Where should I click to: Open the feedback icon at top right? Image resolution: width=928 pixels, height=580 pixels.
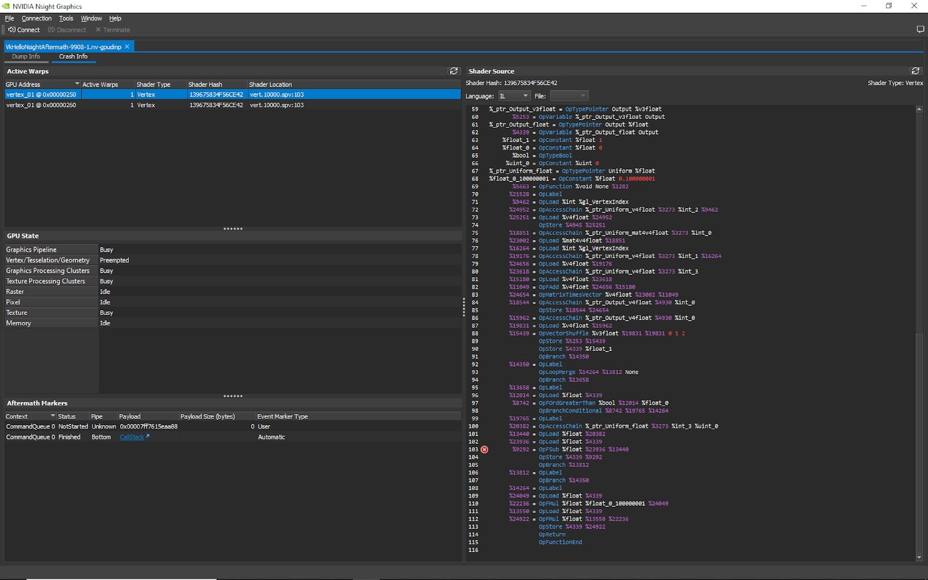(x=920, y=30)
